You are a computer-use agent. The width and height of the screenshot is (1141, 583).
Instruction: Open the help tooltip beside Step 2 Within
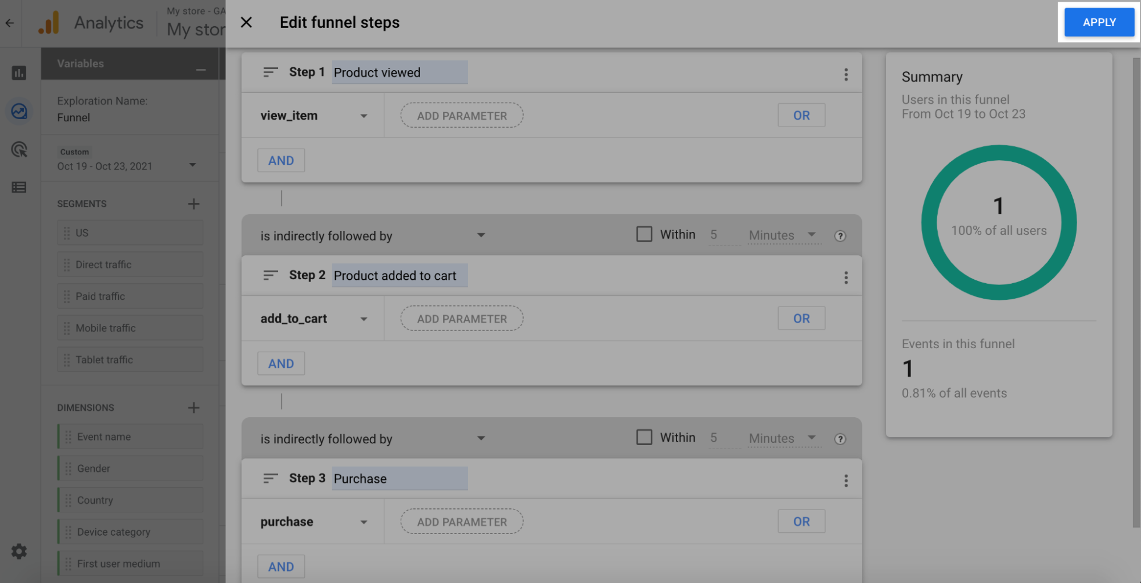(840, 234)
